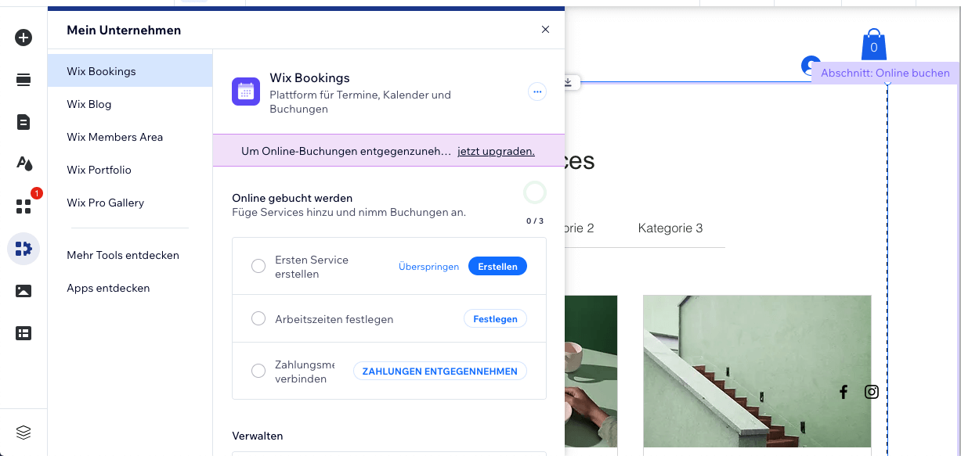Screen dimensions: 961x456
Task: Click the ZAHLUNGEN ENTGEGENNEHMEN button
Action: [x=440, y=372]
